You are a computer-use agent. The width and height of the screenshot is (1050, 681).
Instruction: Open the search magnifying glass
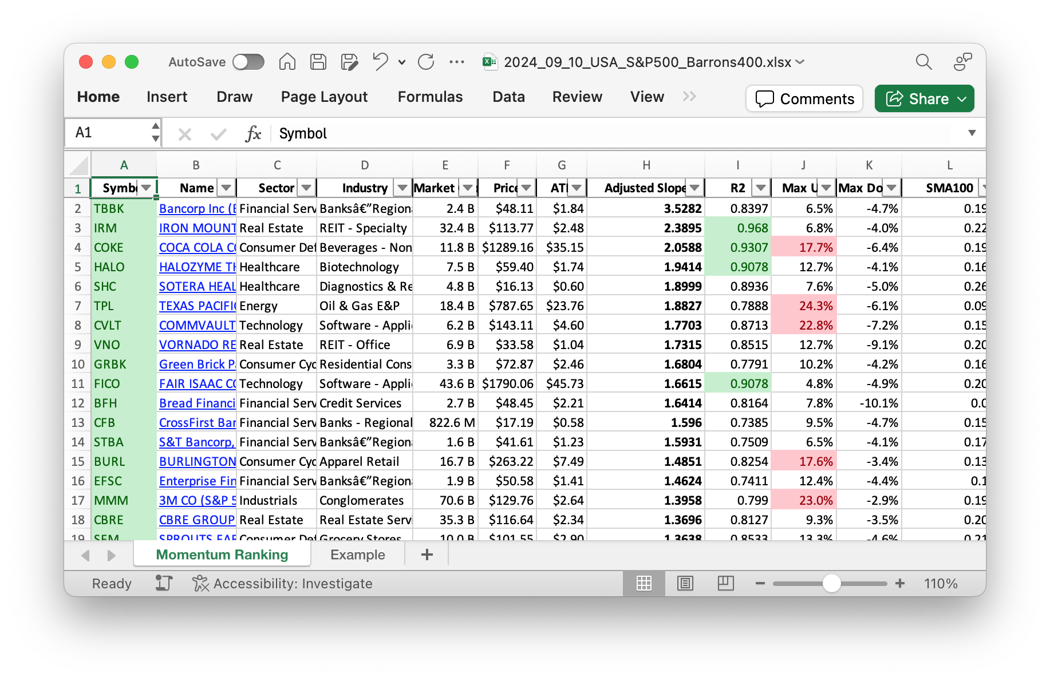(x=923, y=62)
